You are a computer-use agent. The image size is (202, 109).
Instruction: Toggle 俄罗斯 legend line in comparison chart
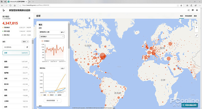tap(58, 95)
